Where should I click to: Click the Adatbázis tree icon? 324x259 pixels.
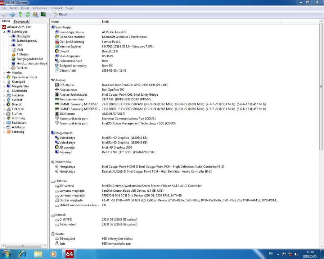click(9, 127)
